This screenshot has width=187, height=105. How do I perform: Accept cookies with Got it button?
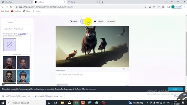175,89
